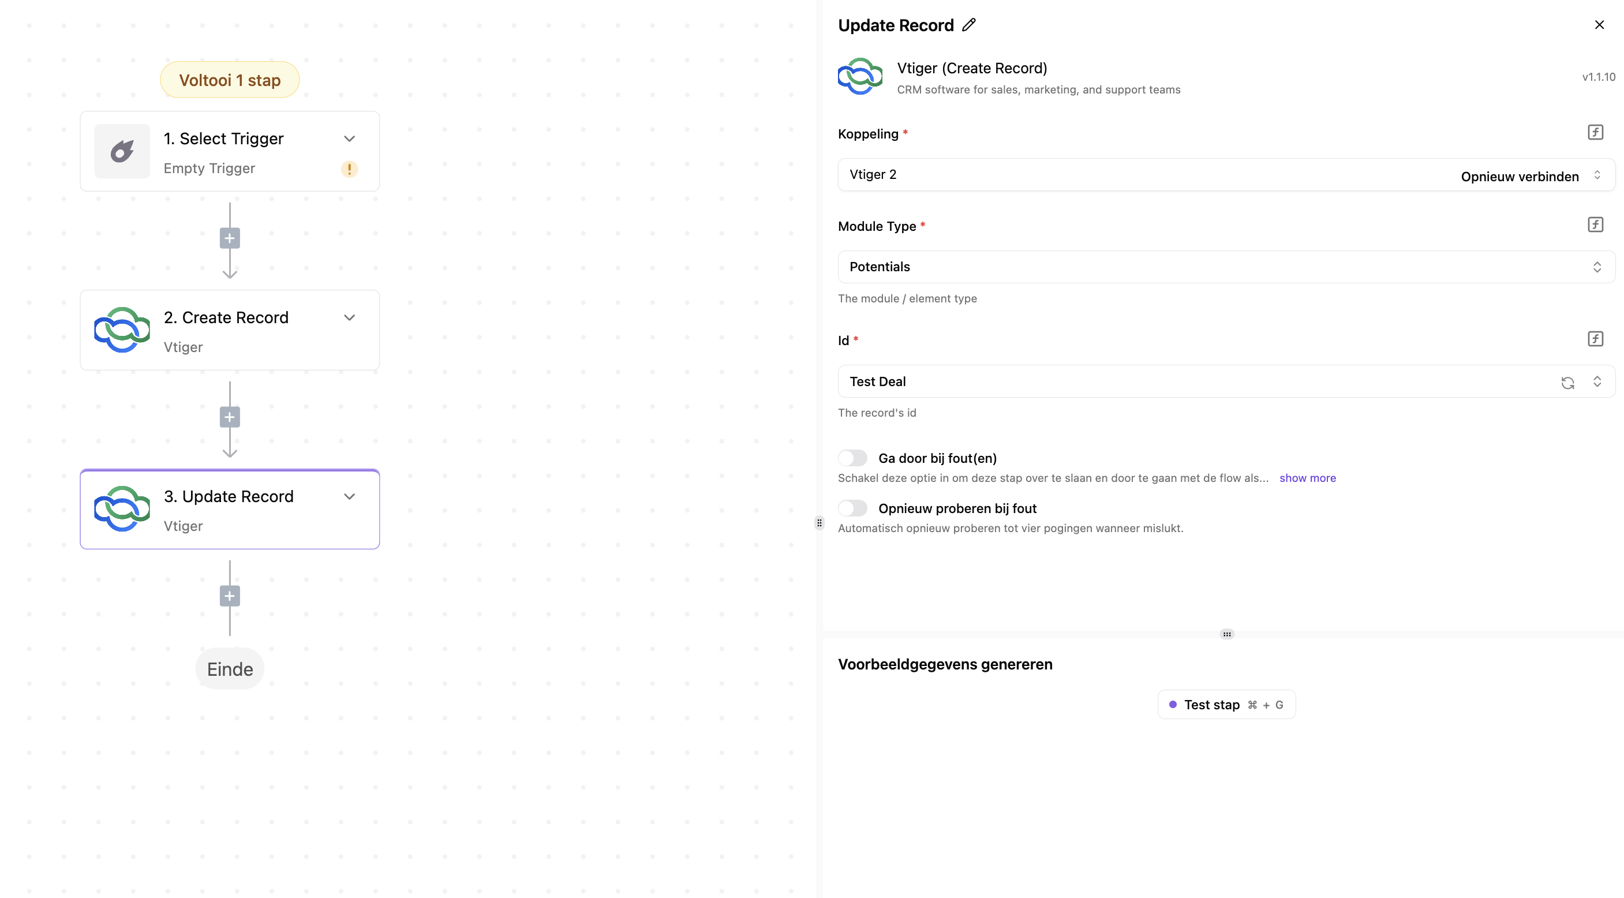Click the Einde node
Viewport: 1624px width, 898px height.
[x=230, y=669]
